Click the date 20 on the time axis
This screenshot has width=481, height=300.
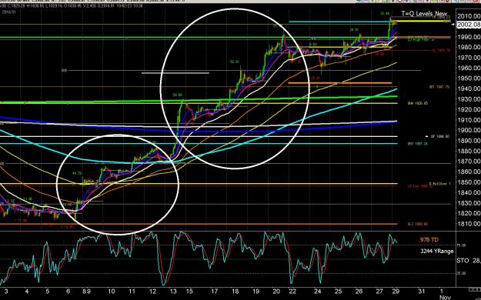(x=276, y=292)
